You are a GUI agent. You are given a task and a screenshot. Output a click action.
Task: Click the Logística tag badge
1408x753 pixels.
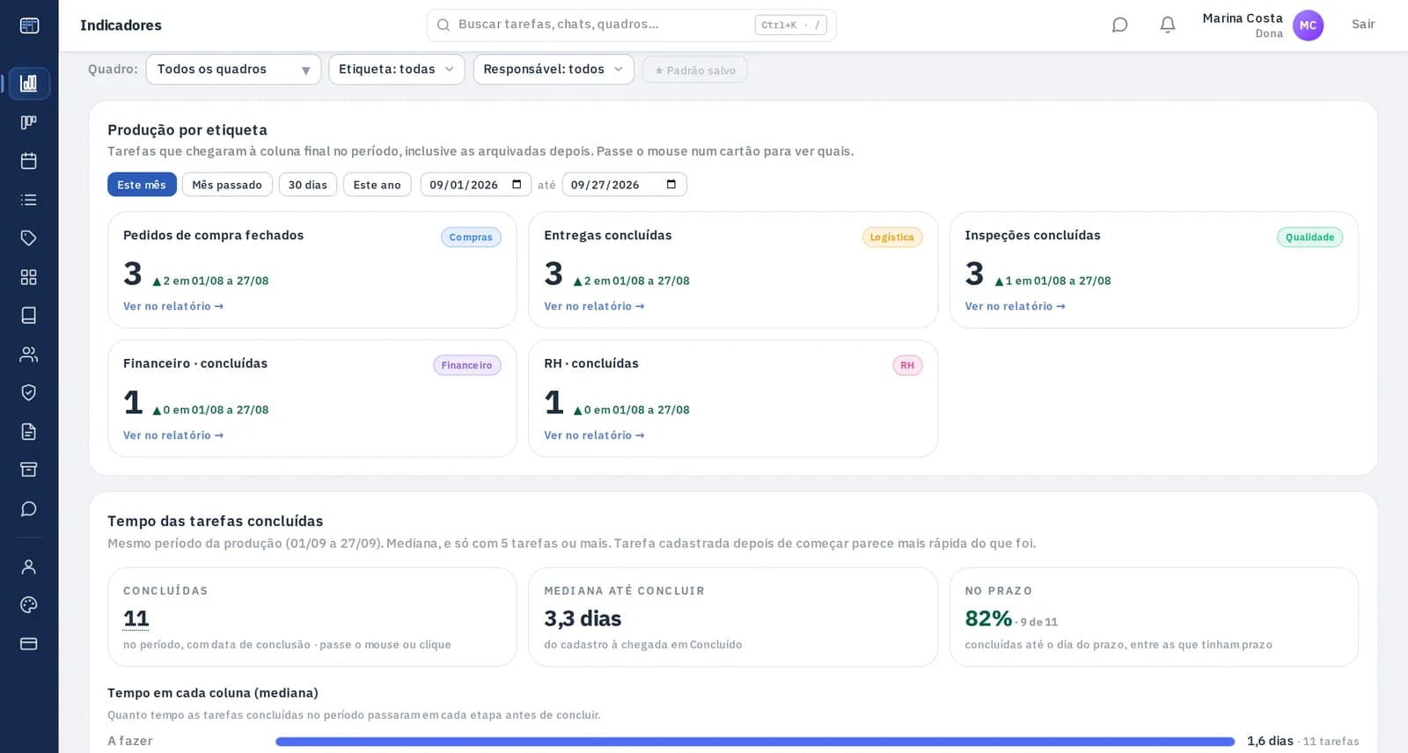point(892,238)
